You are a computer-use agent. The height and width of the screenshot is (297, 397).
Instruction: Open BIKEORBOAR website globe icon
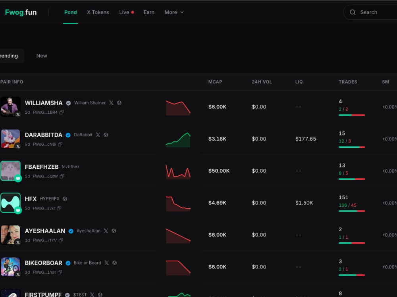tap(114, 263)
